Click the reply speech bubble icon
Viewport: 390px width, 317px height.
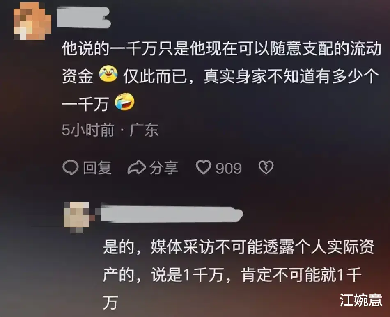(x=70, y=168)
